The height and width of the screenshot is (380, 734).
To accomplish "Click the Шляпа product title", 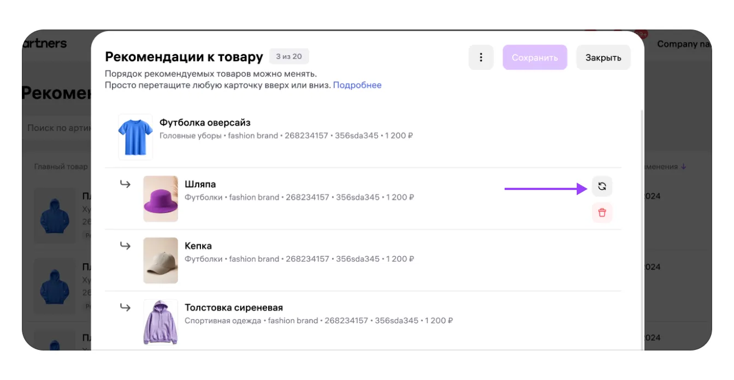I will (x=200, y=184).
